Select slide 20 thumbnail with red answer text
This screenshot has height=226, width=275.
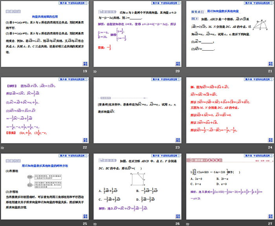click(137, 34)
